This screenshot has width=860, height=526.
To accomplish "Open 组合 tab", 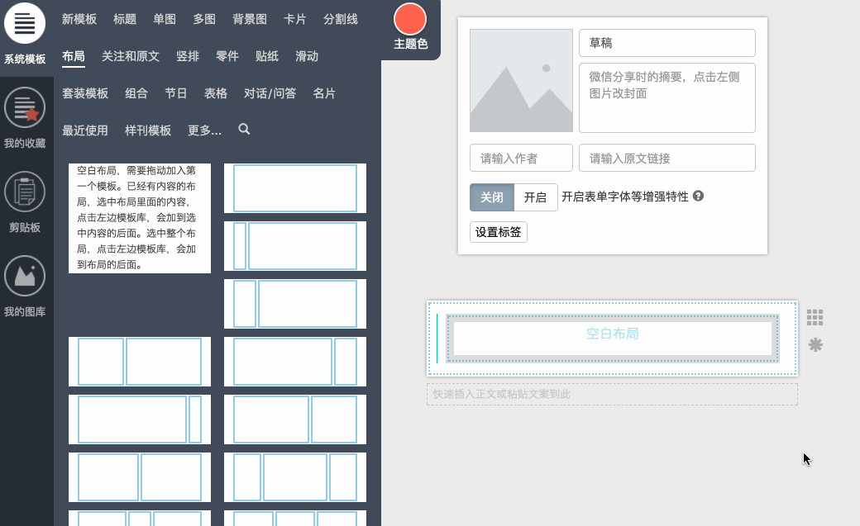I will (136, 93).
